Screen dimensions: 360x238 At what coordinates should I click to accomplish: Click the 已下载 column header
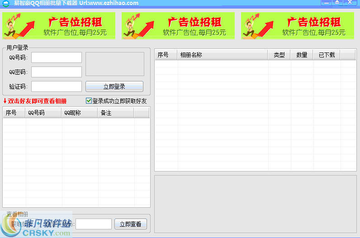327,55
